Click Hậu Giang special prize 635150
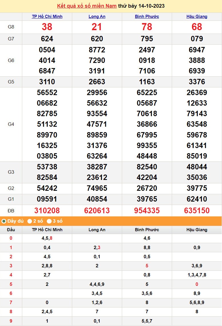 coord(197,211)
